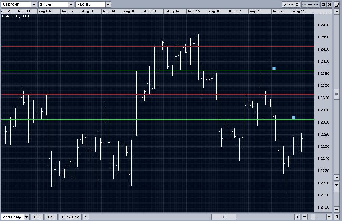Click the 1.2260 price axis label
This screenshot has width=342, height=221.
[x=324, y=147]
